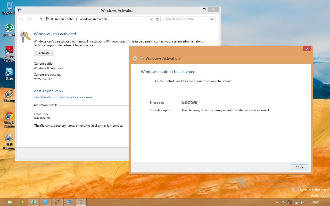Viewport: 330px width, 206px height.
Task: Click the Up arrow navigation icon
Action: click(x=41, y=19)
